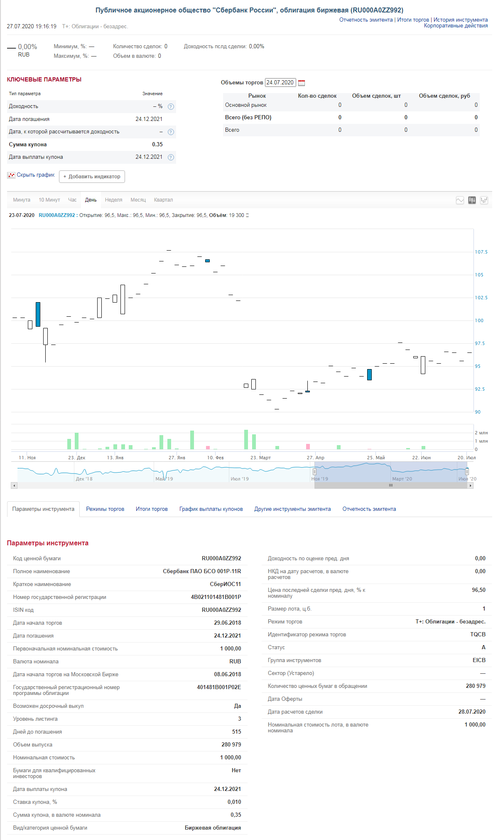Open the calendar picker beside trading date
The image size is (498, 840).
[302, 83]
